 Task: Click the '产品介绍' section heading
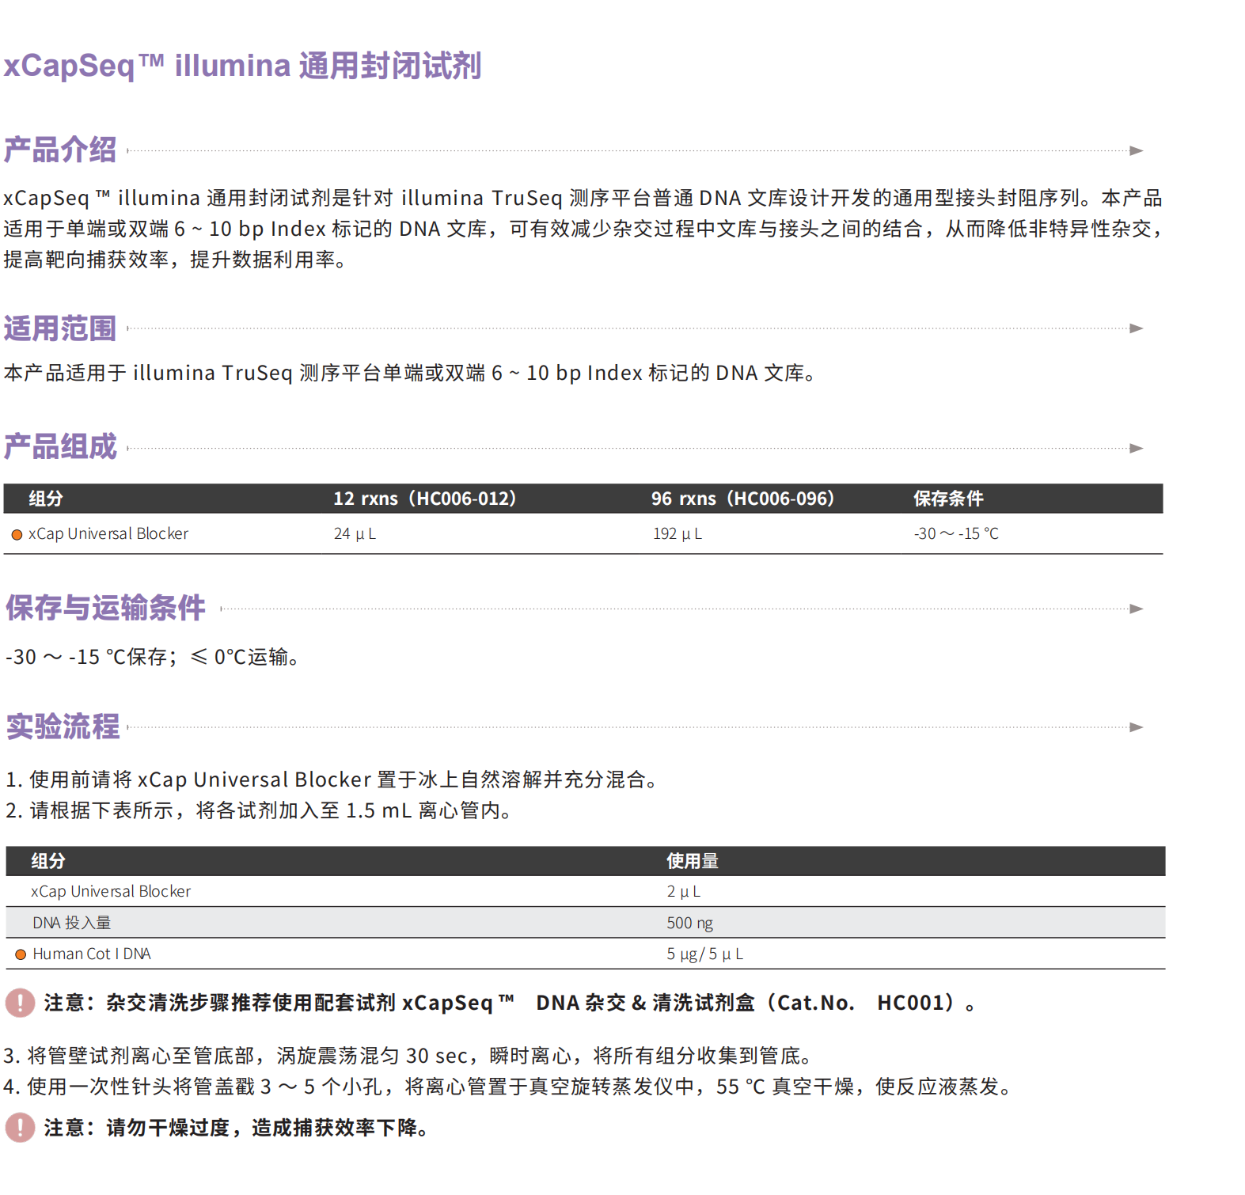60,150
